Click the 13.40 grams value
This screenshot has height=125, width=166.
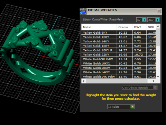tap(123, 77)
